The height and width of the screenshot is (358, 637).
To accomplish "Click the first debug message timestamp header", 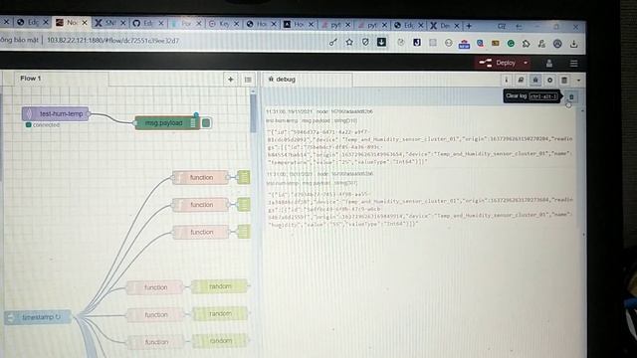I will point(319,111).
